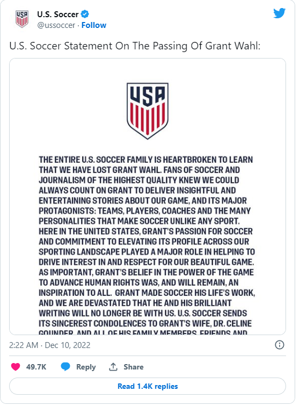The width and height of the screenshot is (300, 406).
Task: Open the Twitter bird logo link
Action: point(279,13)
